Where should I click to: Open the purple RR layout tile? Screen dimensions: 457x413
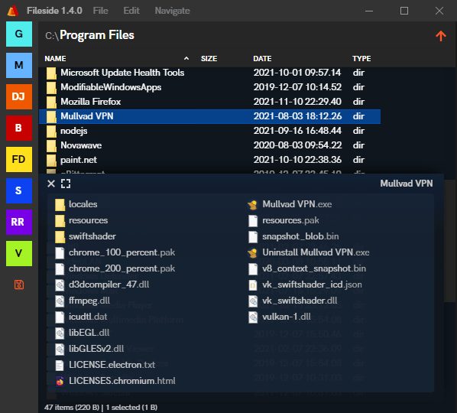[x=19, y=222]
